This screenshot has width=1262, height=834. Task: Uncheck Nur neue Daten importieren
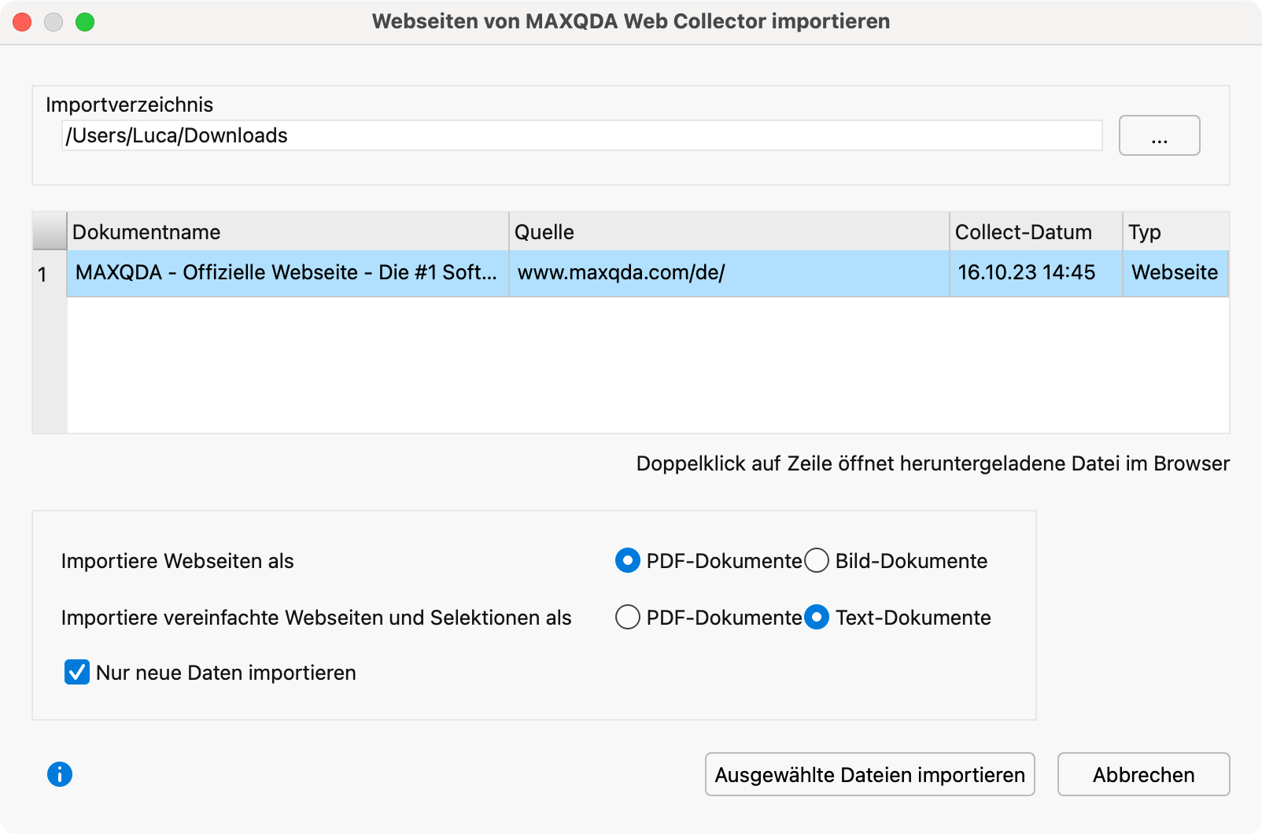click(x=77, y=673)
